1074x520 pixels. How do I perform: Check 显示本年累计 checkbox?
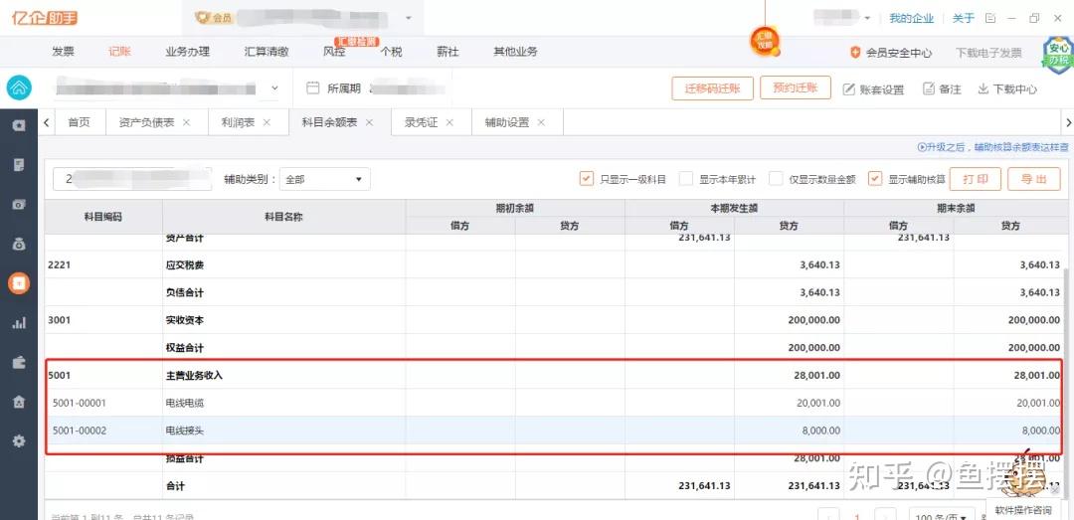click(x=686, y=179)
